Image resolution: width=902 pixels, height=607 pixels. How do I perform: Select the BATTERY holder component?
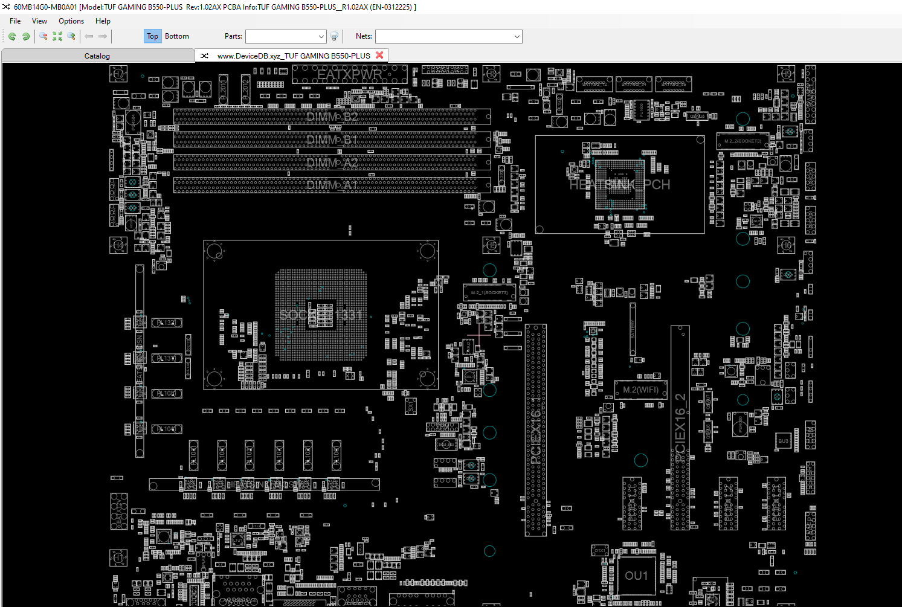pyautogui.click(x=633, y=329)
